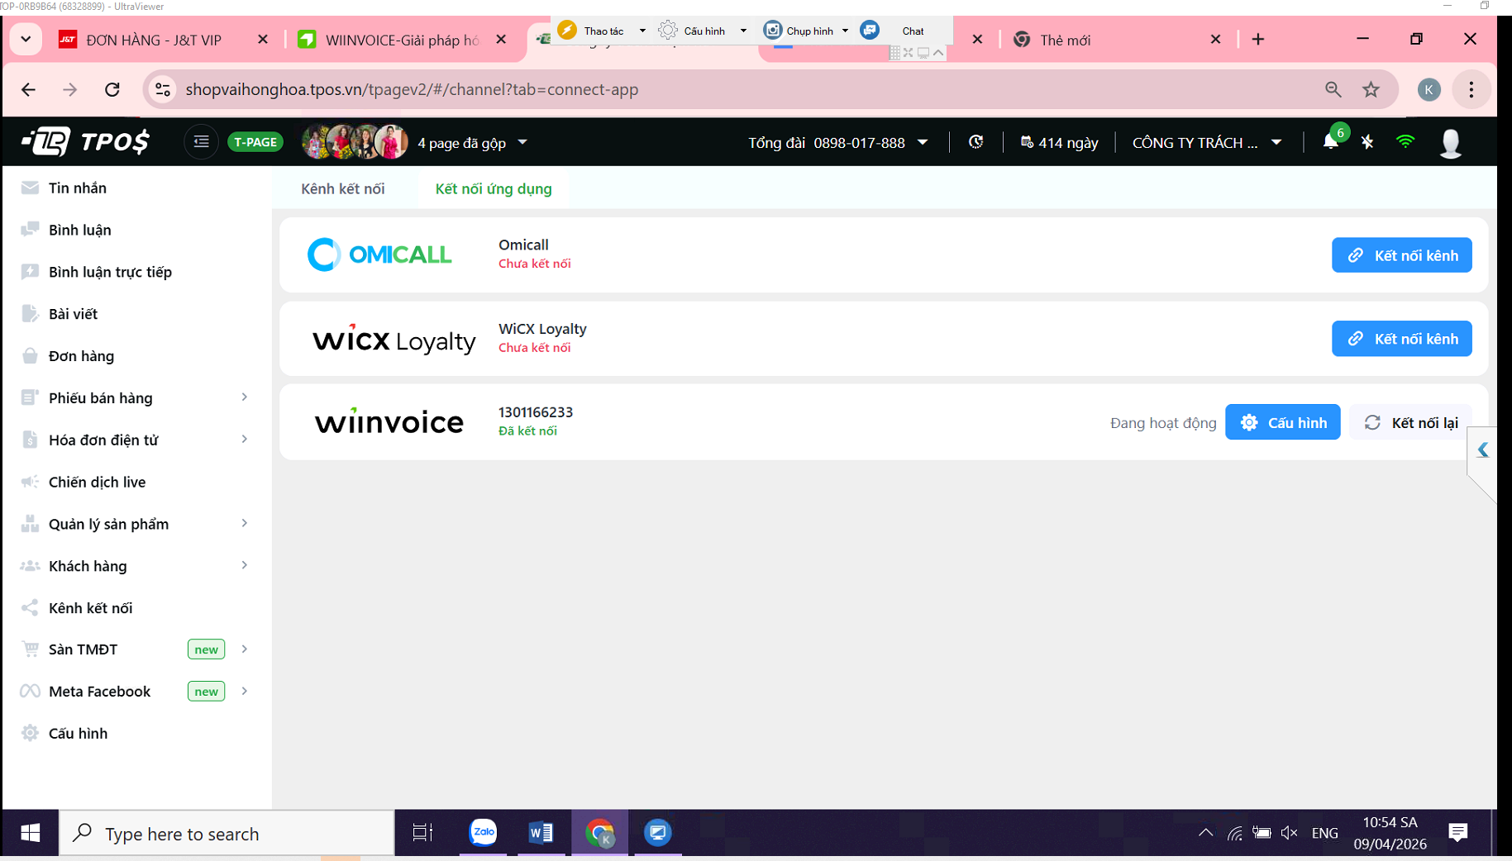
Task: Click the Windows taskbar search box
Action: tap(227, 834)
